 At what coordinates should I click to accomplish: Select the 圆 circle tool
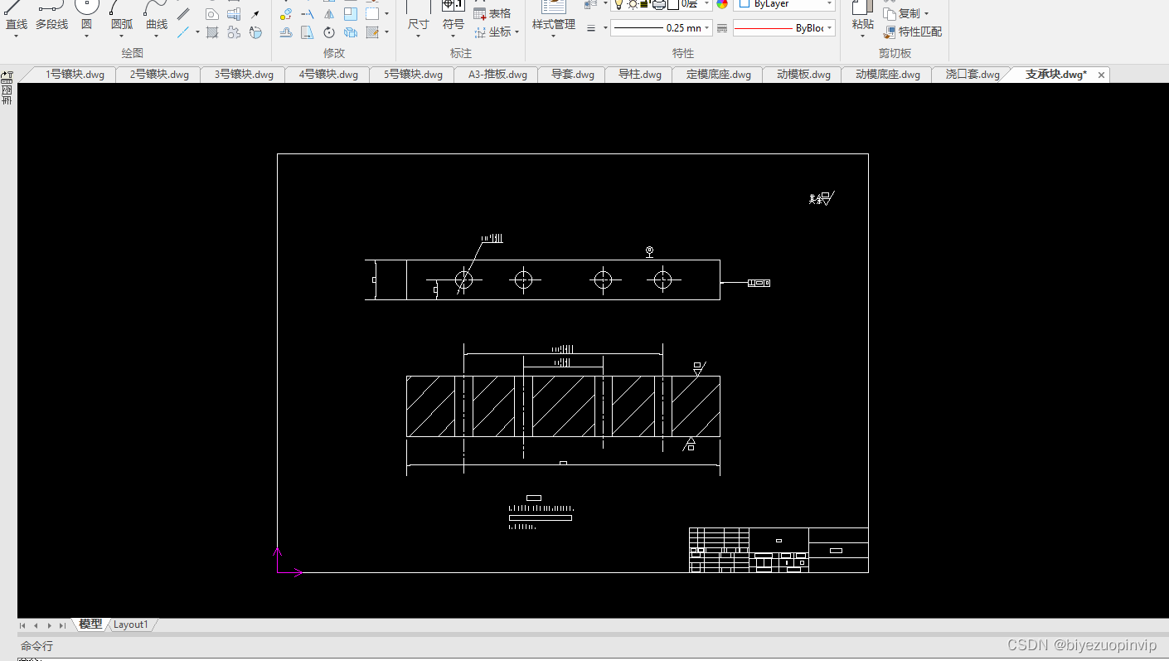[86, 15]
